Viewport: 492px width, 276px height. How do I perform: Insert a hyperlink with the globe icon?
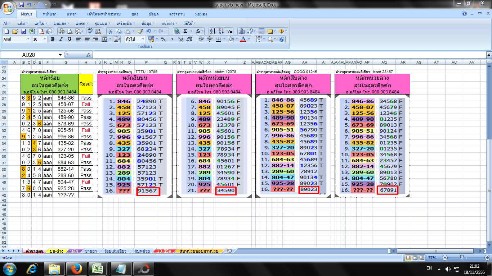pos(176,31)
